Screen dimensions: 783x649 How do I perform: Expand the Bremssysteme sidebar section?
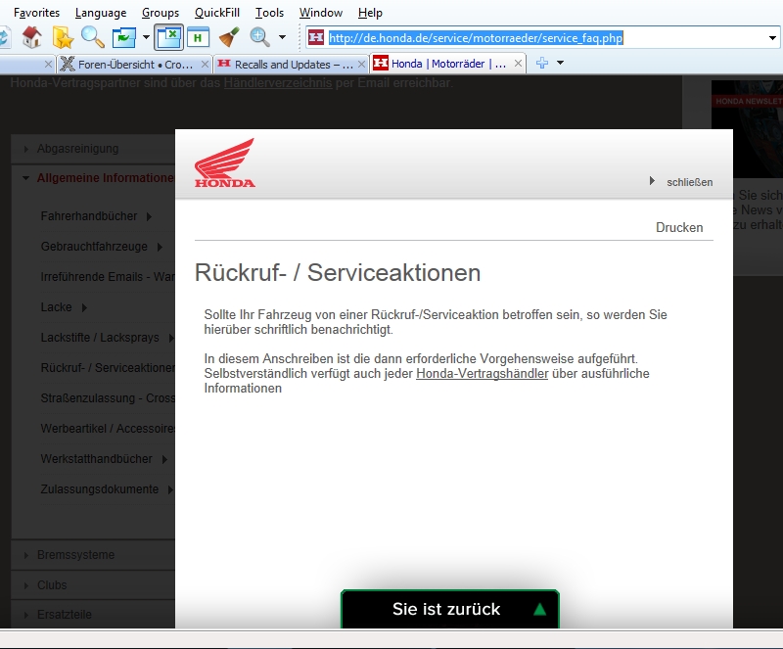point(75,555)
